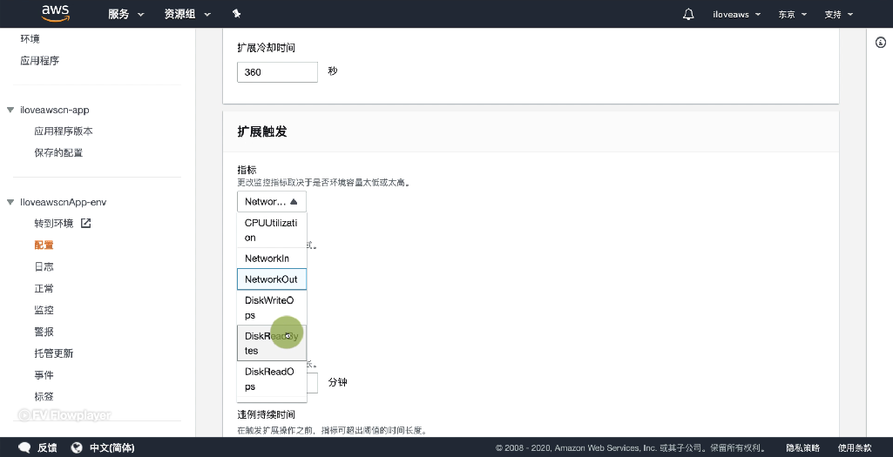The width and height of the screenshot is (893, 457).
Task: Click the external link icon beside 转到环境
Action: [85, 223]
